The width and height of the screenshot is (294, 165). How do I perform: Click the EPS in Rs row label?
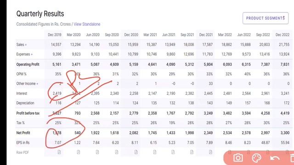[23, 143]
